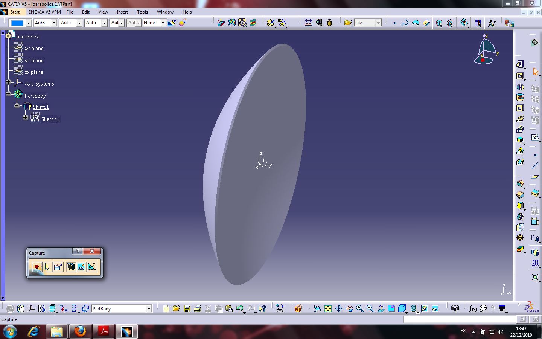Image resolution: width=542 pixels, height=339 pixels.
Task: Open the ENOVIA V5 VPM menu
Action: pyautogui.click(x=45, y=12)
